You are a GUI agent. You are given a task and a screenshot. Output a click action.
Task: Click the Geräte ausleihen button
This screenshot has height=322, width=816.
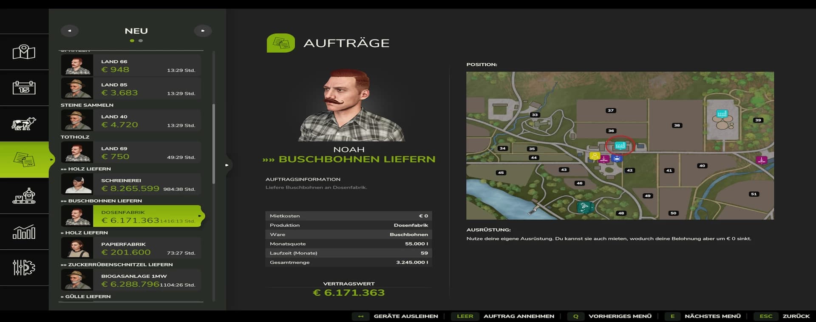coord(396,316)
